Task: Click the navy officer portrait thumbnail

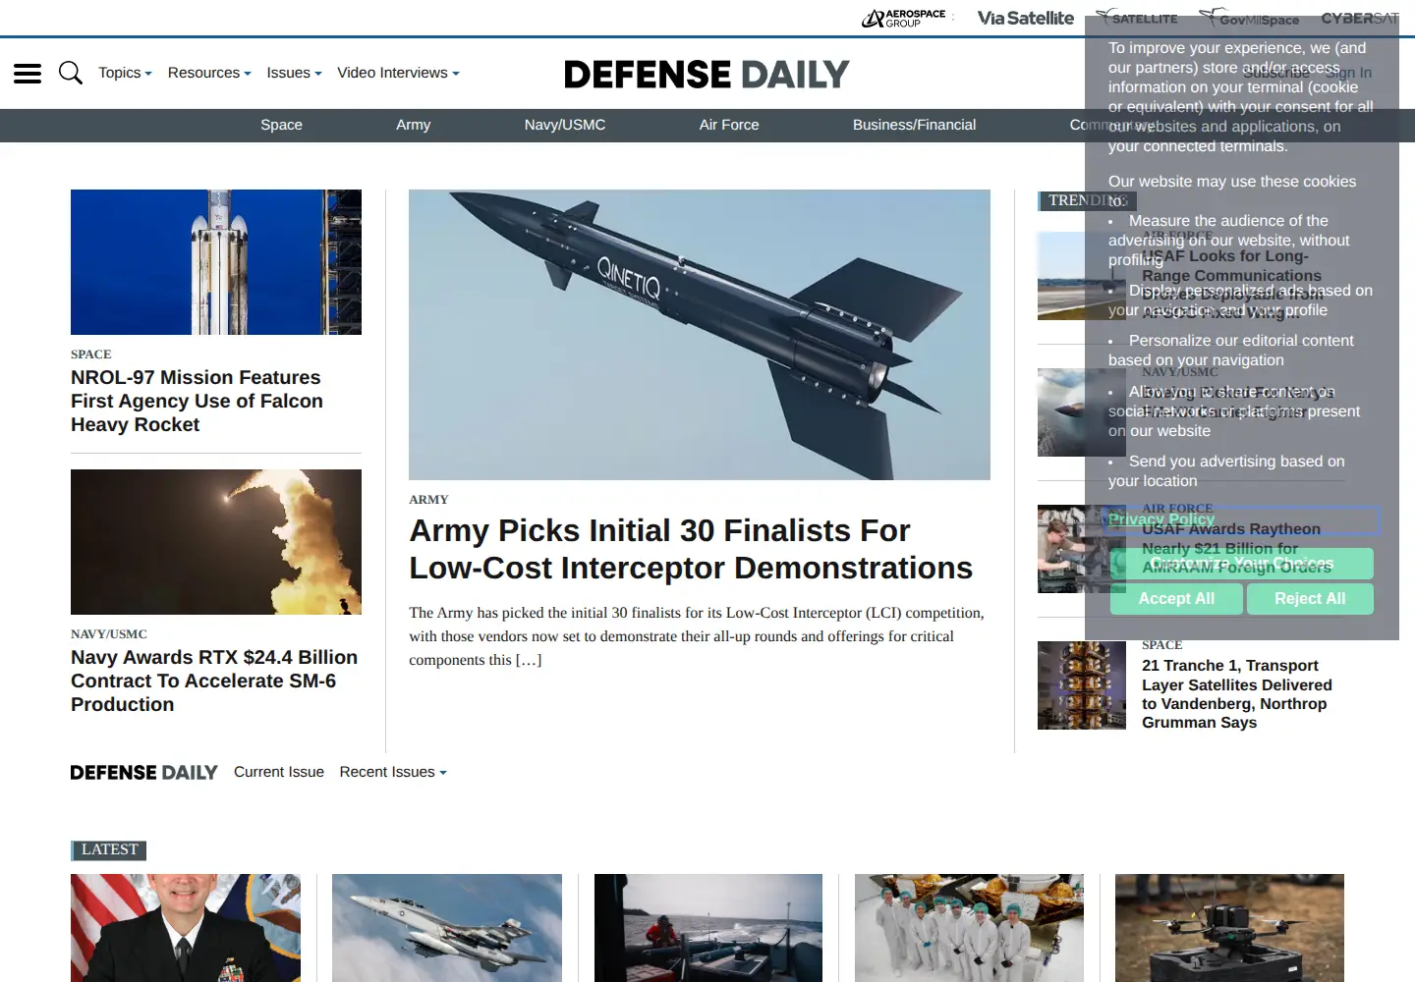Action: pos(186,928)
